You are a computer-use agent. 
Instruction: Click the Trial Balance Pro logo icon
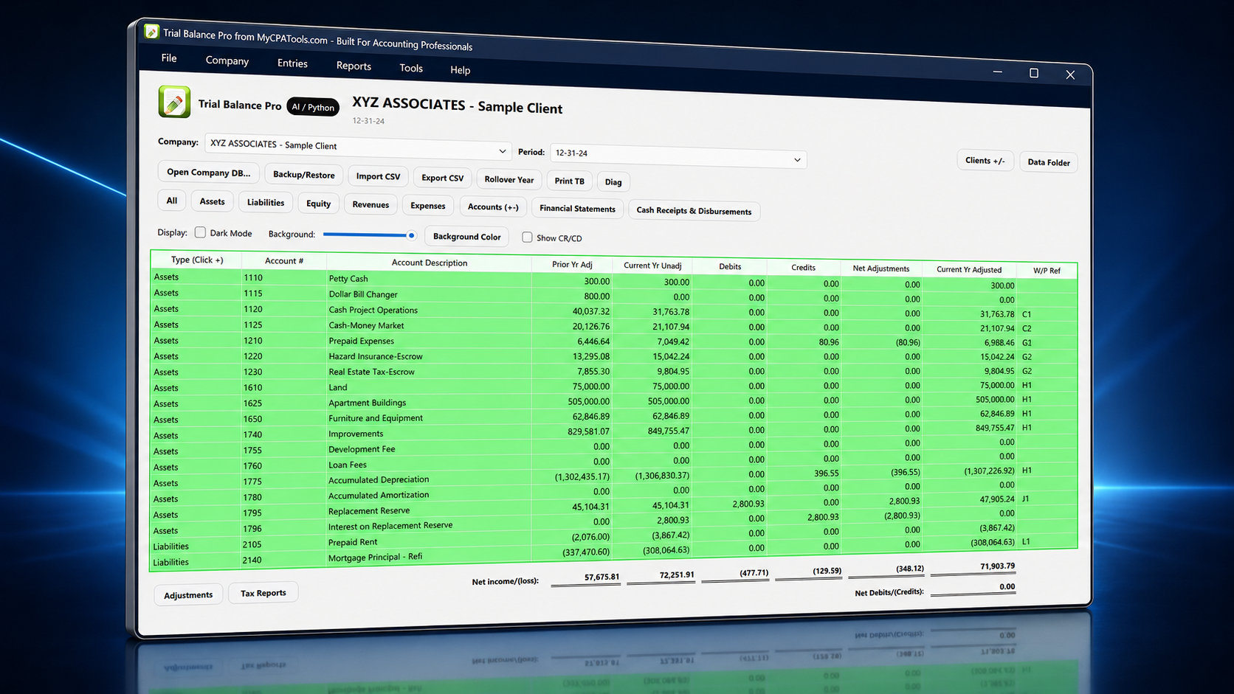click(x=174, y=102)
